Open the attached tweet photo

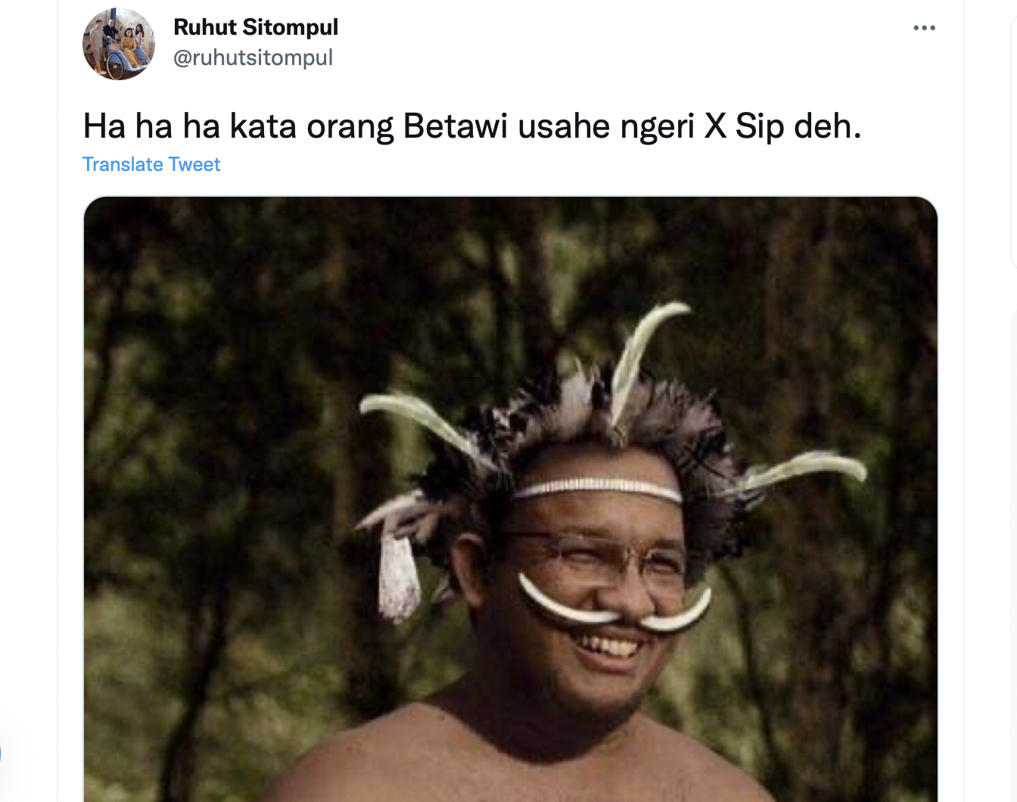point(511,499)
